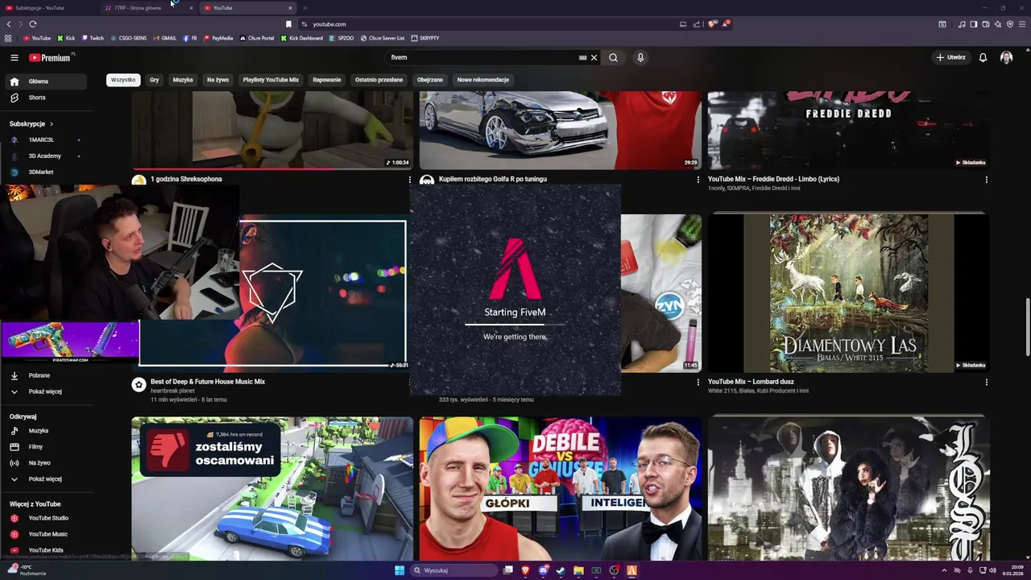Open options for 'YouTube Mix – Lombard dusz'
This screenshot has height=580, width=1031.
pos(986,383)
